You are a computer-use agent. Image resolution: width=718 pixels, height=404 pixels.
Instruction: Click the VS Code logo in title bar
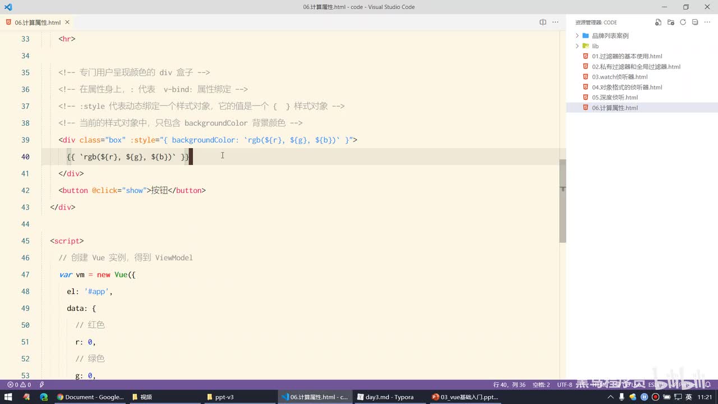pyautogui.click(x=8, y=7)
